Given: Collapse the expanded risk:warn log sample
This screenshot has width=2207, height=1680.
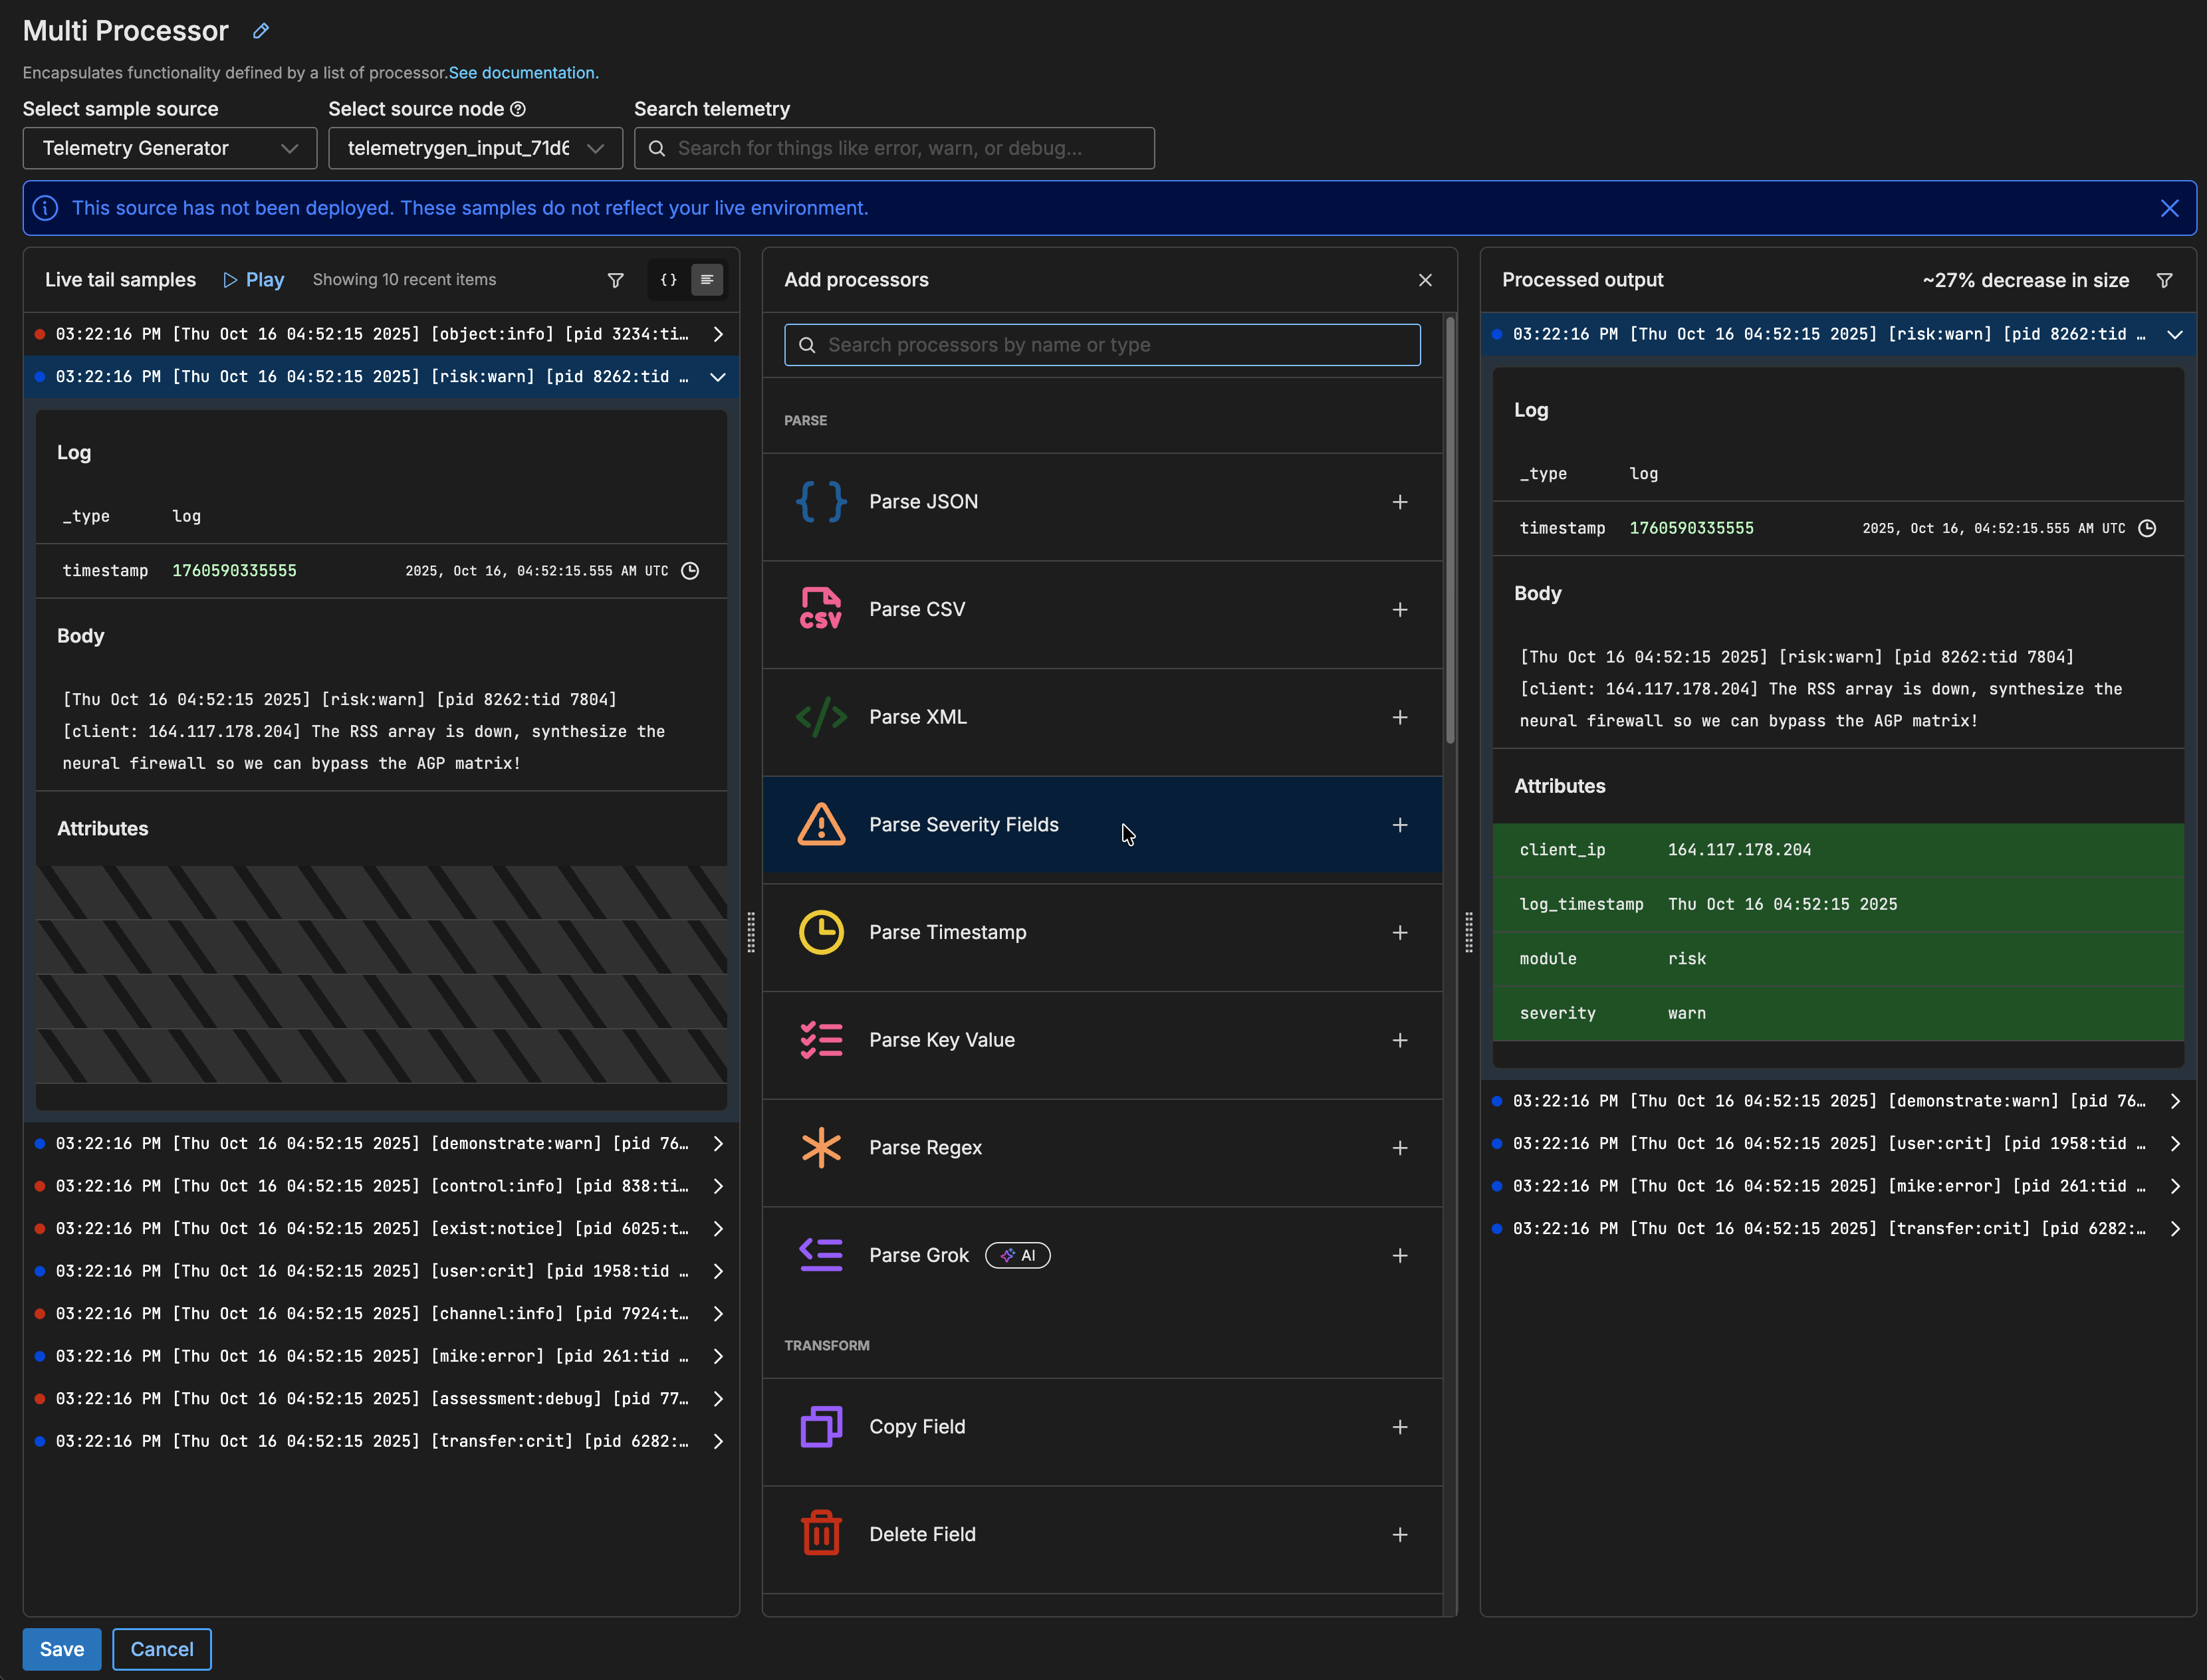Looking at the screenshot, I should (717, 377).
